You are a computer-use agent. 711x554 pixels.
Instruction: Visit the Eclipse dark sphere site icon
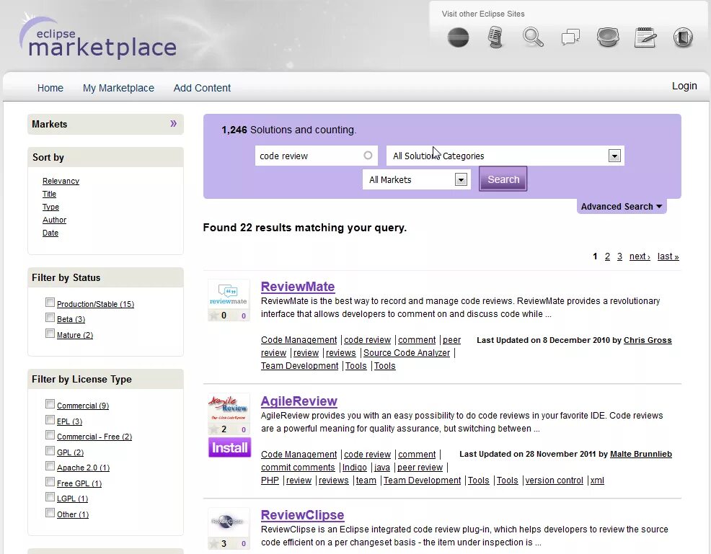pyautogui.click(x=458, y=37)
